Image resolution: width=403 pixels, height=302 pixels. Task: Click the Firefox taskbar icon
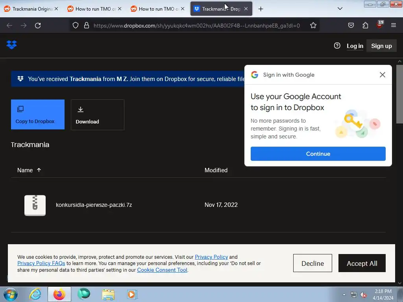(x=59, y=295)
